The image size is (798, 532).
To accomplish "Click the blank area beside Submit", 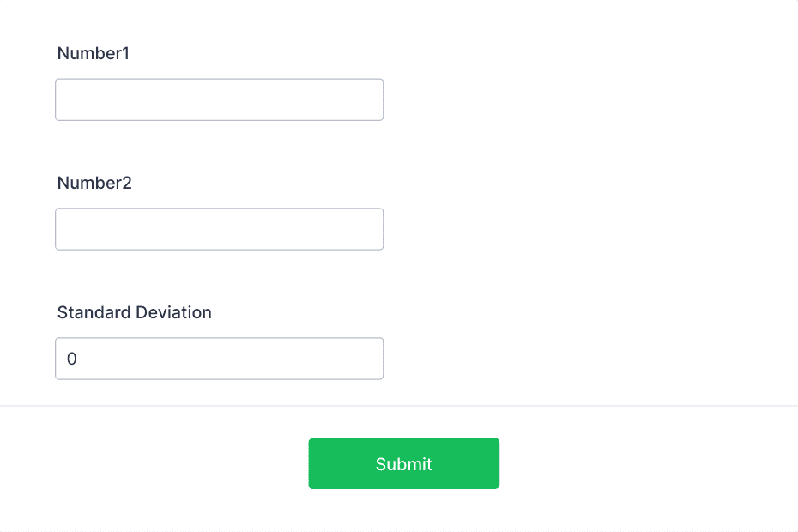I will point(626,463).
